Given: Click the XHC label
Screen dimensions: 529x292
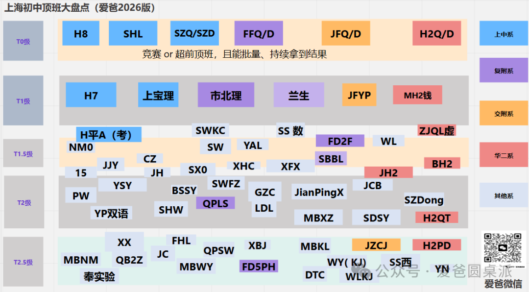Looking at the screenshot, I should 243,166.
